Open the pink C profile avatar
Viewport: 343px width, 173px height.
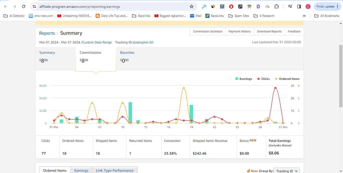[x=308, y=7]
